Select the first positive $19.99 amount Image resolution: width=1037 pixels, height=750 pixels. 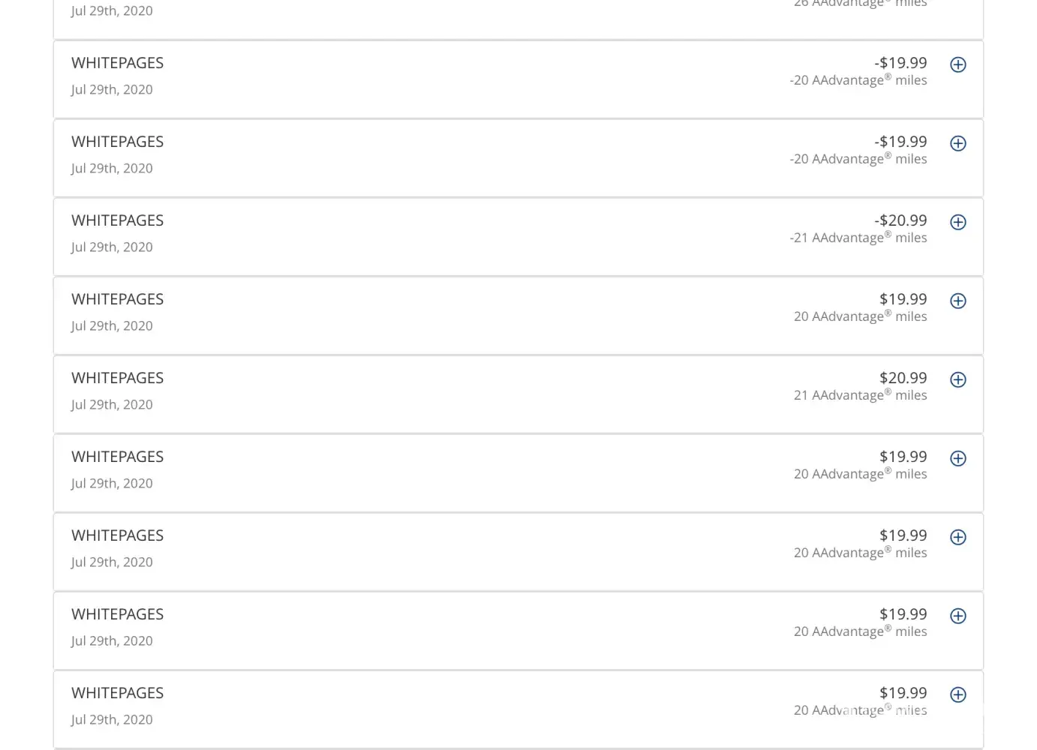[903, 299]
